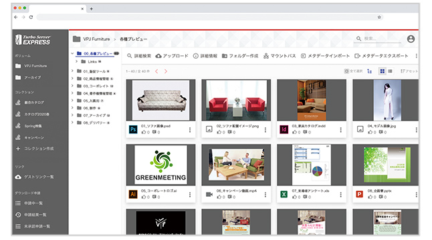Click the Turbo Server Express logo
The image size is (432, 240).
(x=33, y=40)
